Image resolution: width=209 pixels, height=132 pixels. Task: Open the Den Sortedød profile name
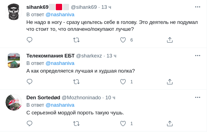[x=43, y=98]
